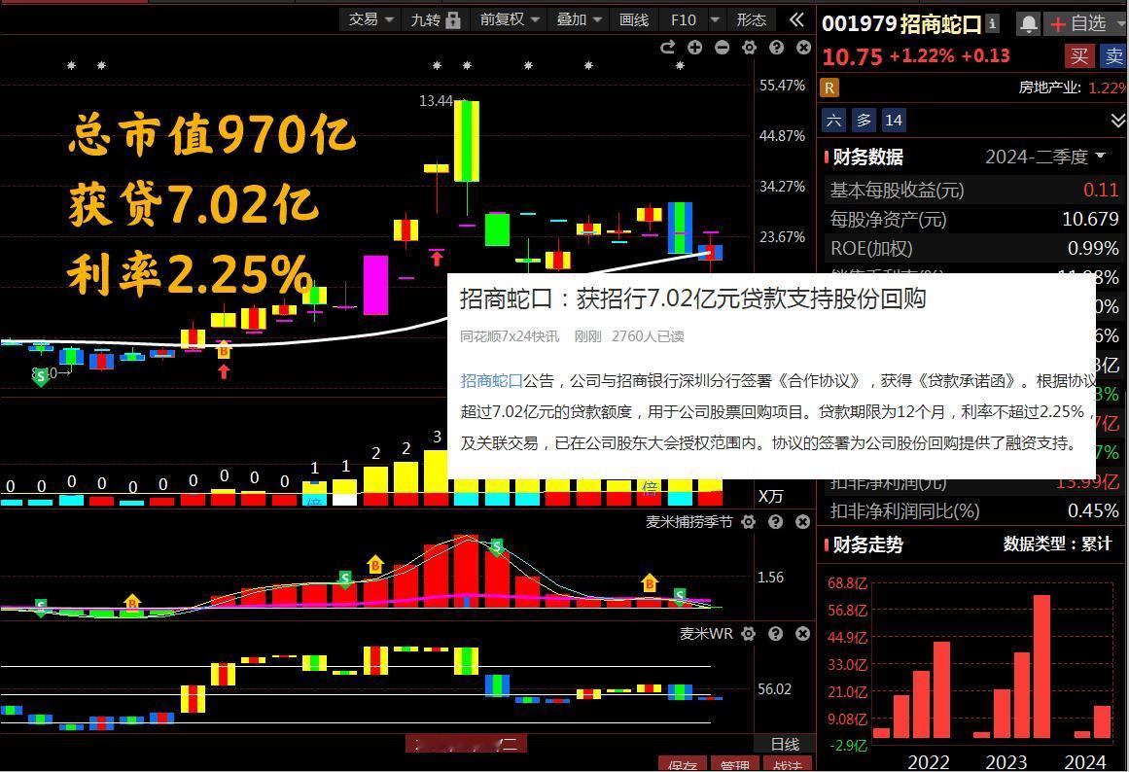Viewport: 1129px width, 772px height.
Task: Expand the arrow next to F10
Action: point(715,19)
